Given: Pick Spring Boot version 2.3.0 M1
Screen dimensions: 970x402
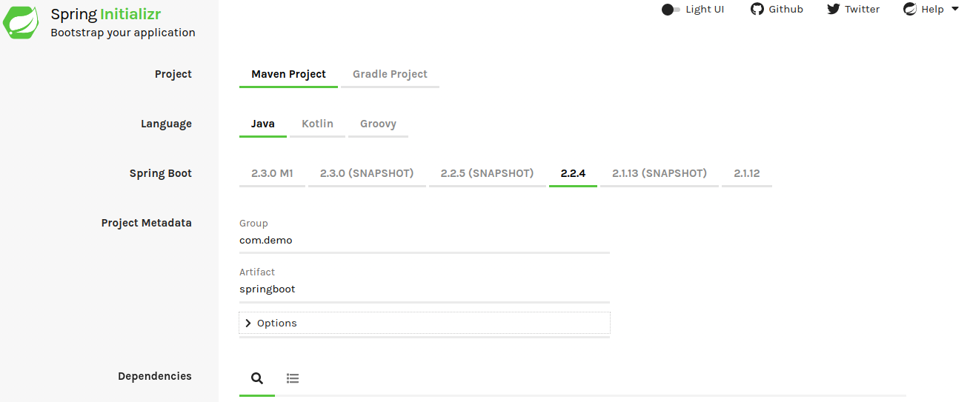Looking at the screenshot, I should pos(272,173).
